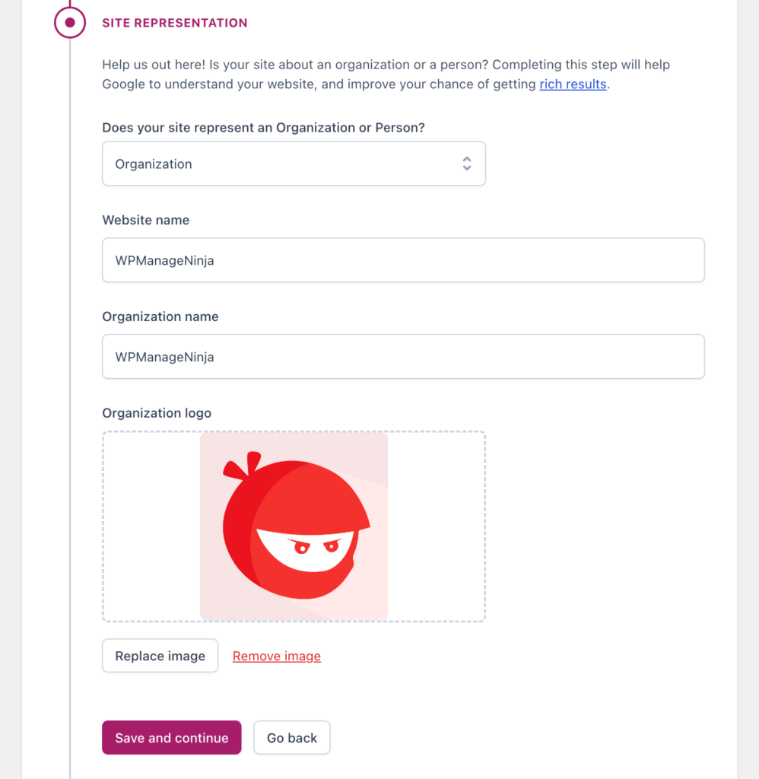Click the Organization logo label text
The height and width of the screenshot is (779, 759).
point(156,413)
